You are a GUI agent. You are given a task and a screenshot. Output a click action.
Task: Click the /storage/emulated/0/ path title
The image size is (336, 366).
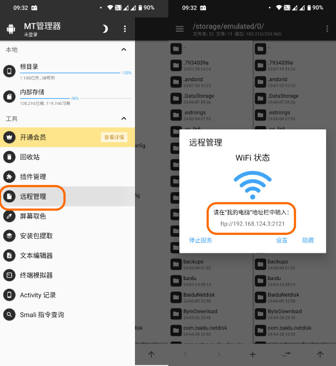click(228, 26)
